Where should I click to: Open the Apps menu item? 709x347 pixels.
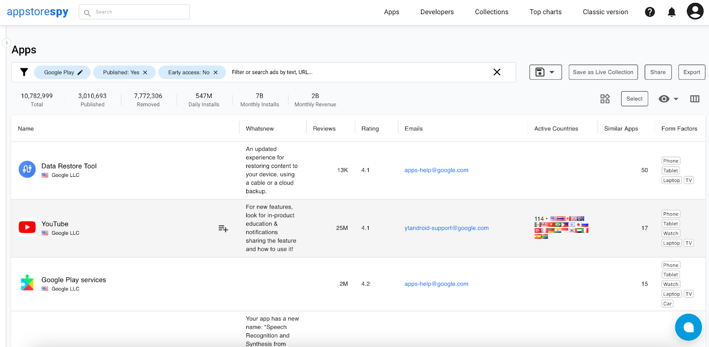pos(392,12)
